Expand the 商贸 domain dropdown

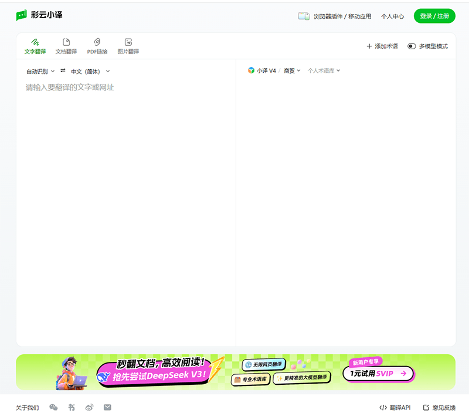292,70
